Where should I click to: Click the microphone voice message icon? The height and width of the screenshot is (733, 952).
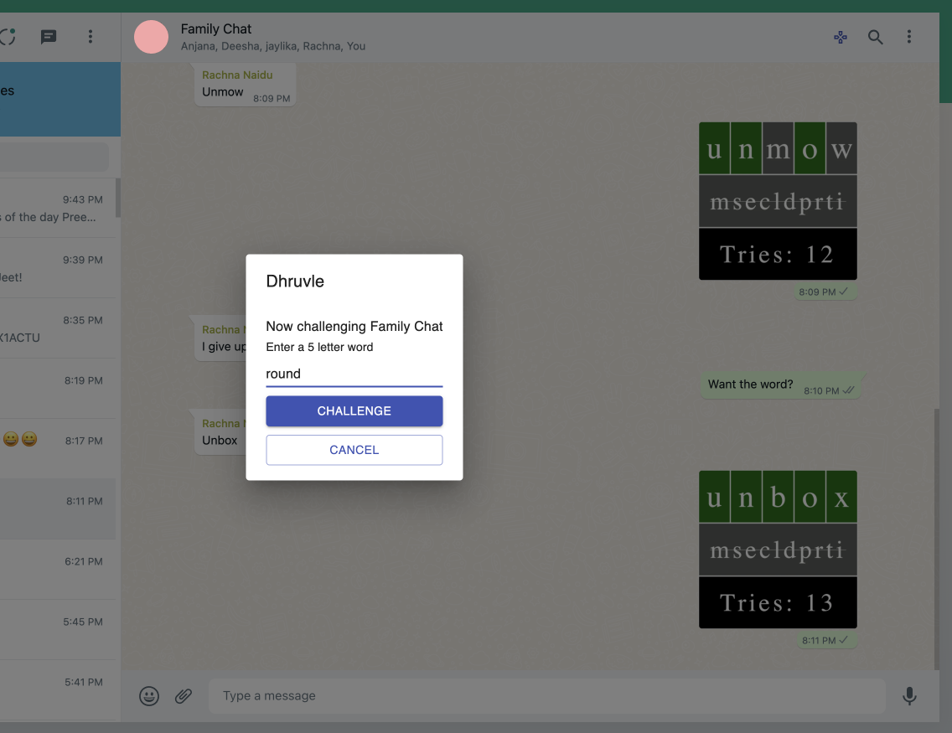pyautogui.click(x=909, y=695)
